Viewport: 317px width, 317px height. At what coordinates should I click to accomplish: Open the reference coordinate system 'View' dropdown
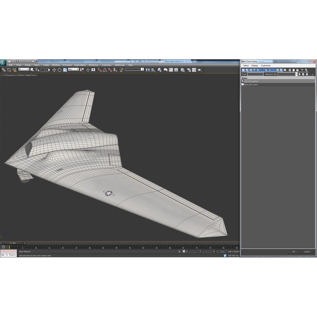(73, 69)
